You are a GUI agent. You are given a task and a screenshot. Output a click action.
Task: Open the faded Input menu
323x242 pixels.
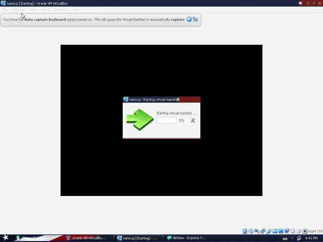[x=46, y=10]
